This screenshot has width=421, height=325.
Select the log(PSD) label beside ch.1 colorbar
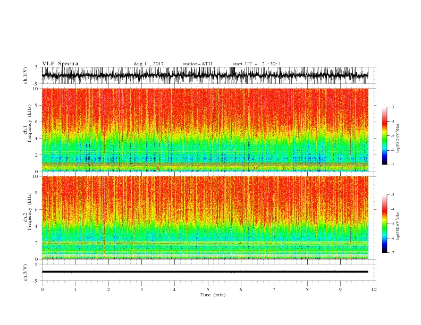(398, 139)
